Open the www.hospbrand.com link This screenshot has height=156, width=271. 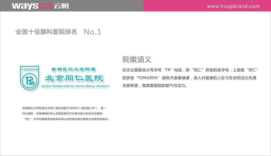(x=233, y=6)
